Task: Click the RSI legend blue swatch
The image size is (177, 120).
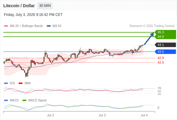Action: [x=6, y=83]
